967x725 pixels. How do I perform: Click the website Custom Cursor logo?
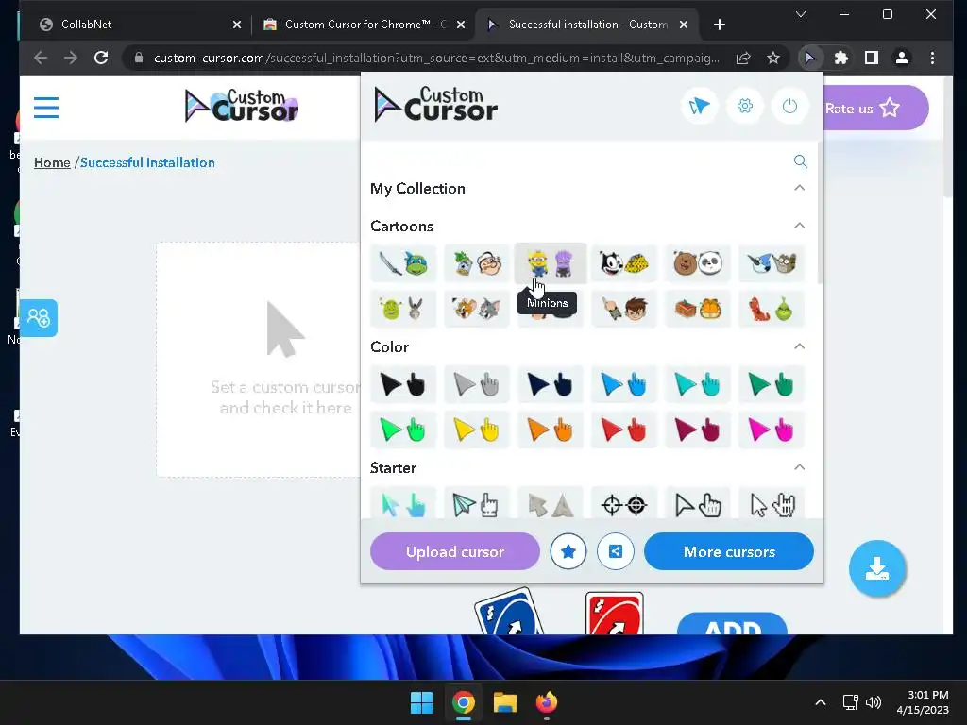(241, 106)
